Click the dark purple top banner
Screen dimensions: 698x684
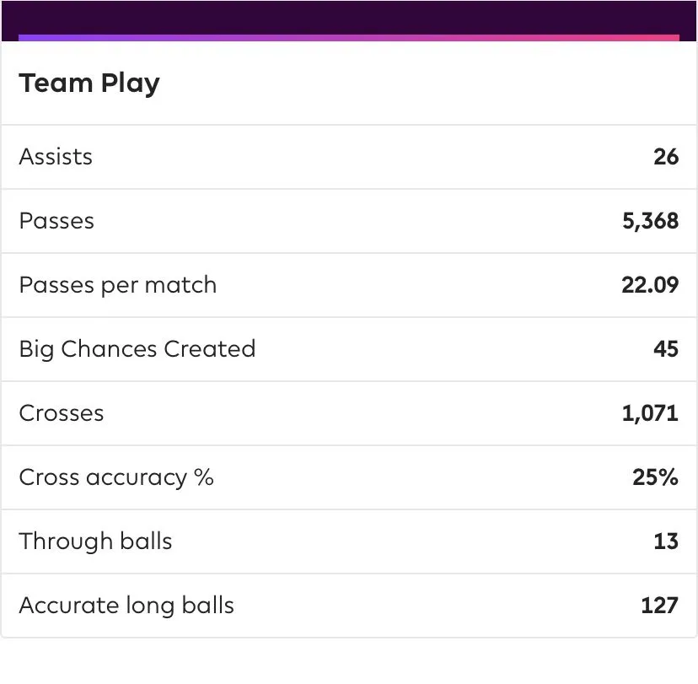pyautogui.click(x=349, y=15)
